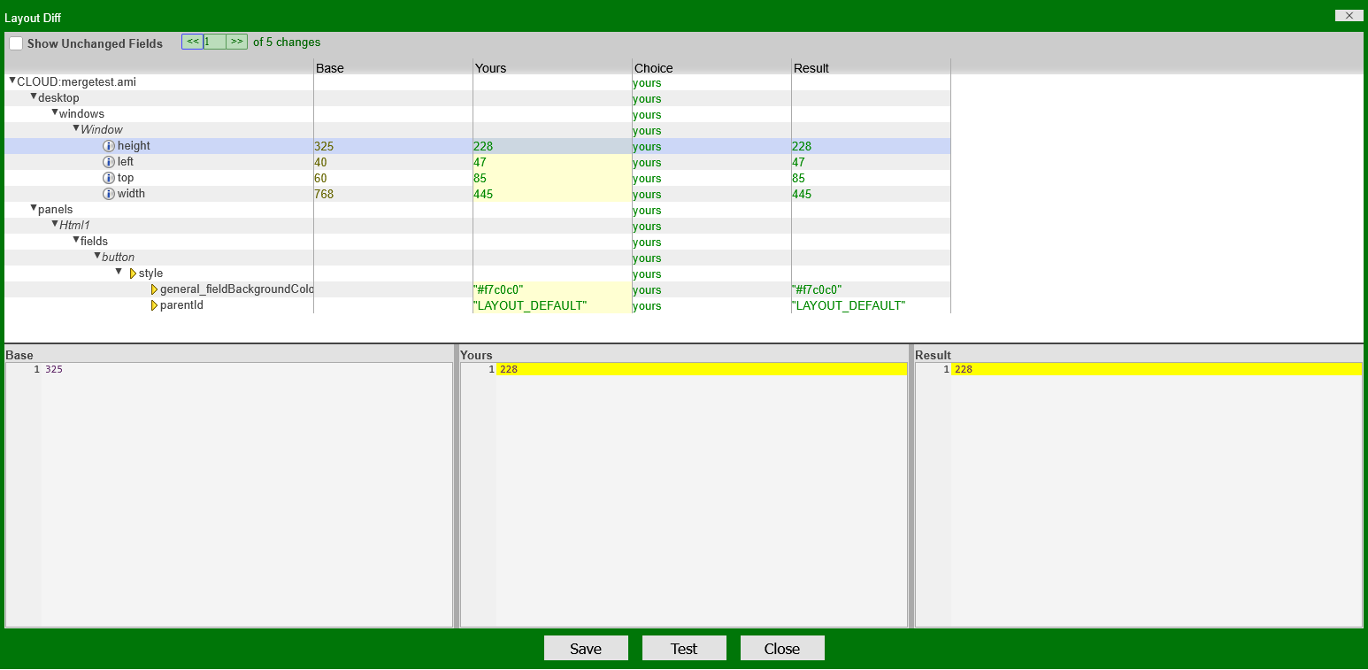Click the info icon beside left

coord(109,162)
